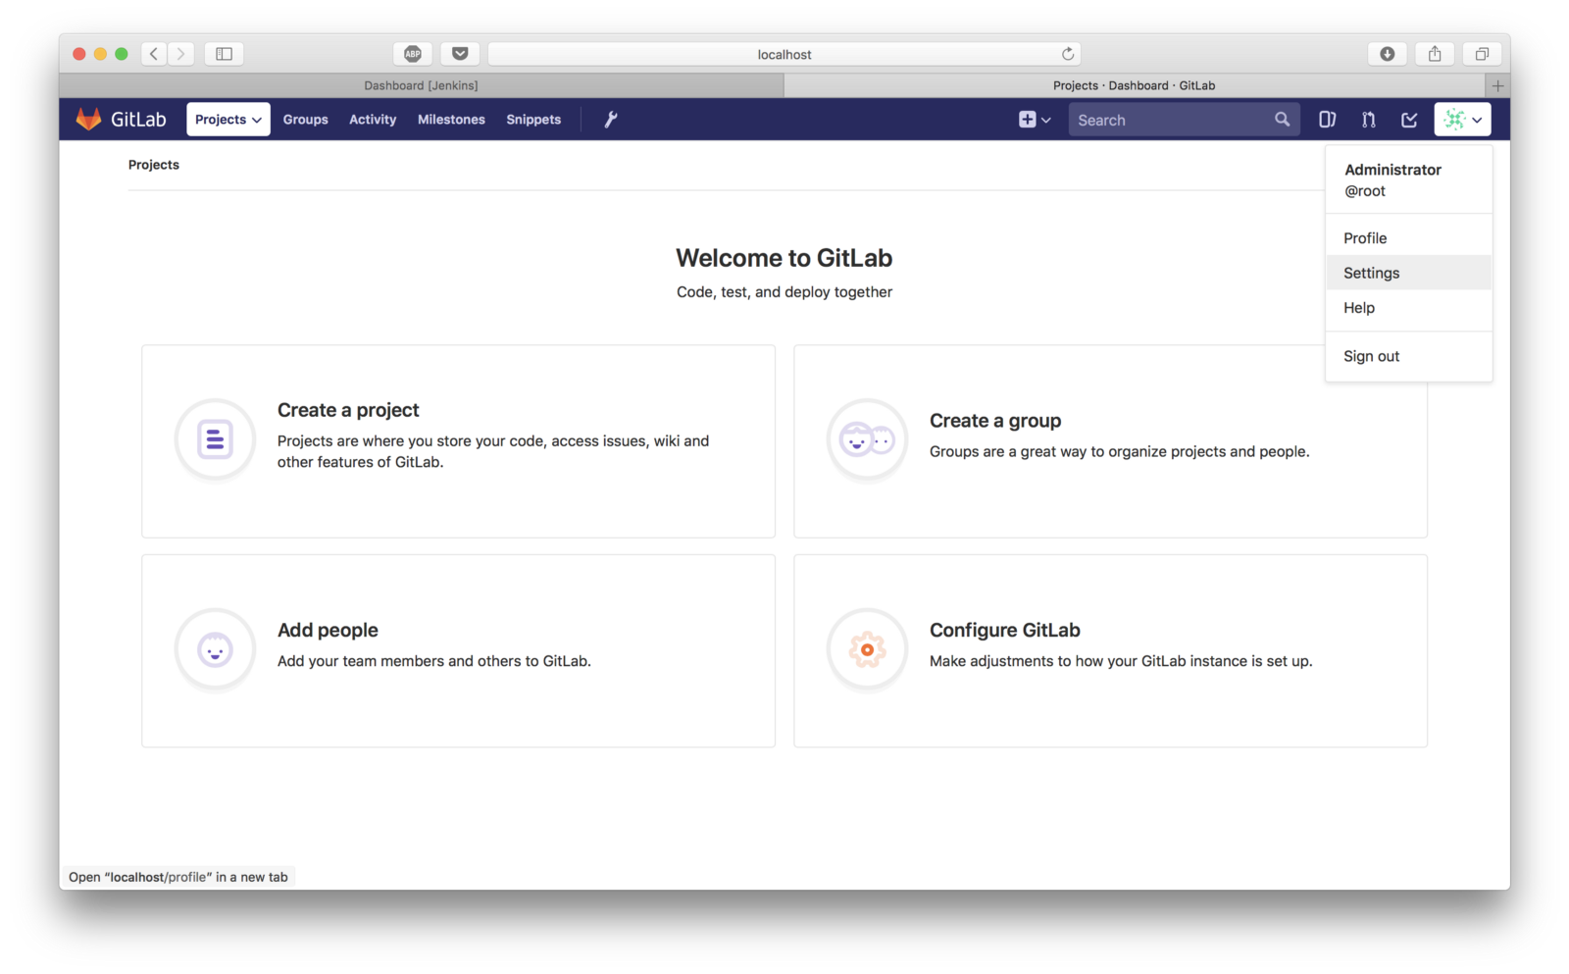Click the @root username text
The height and width of the screenshot is (974, 1569).
[x=1365, y=191]
